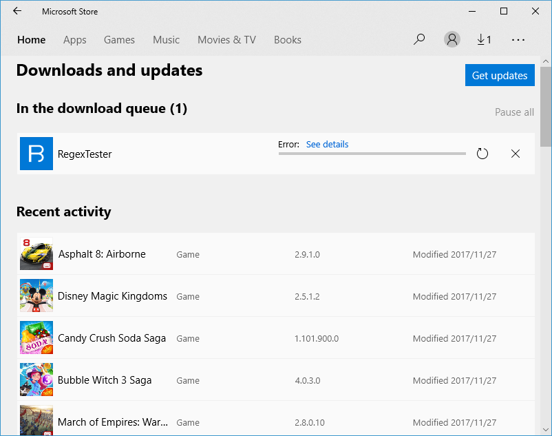Click the vertical scrollbar thumb
552x436 pixels.
point(546,107)
